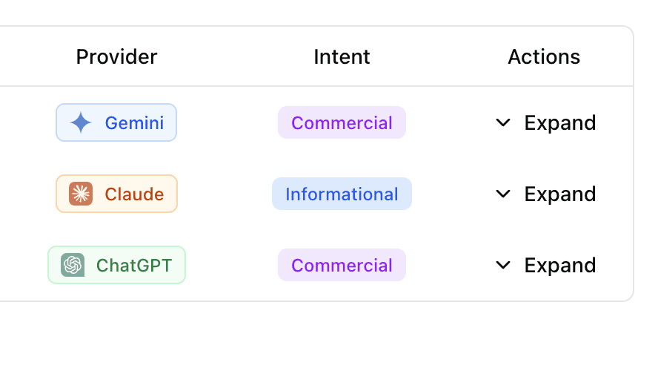Screen dimensions: 658x371
Task: Click the Commercial intent tag beside Gemini
Action: pos(342,122)
